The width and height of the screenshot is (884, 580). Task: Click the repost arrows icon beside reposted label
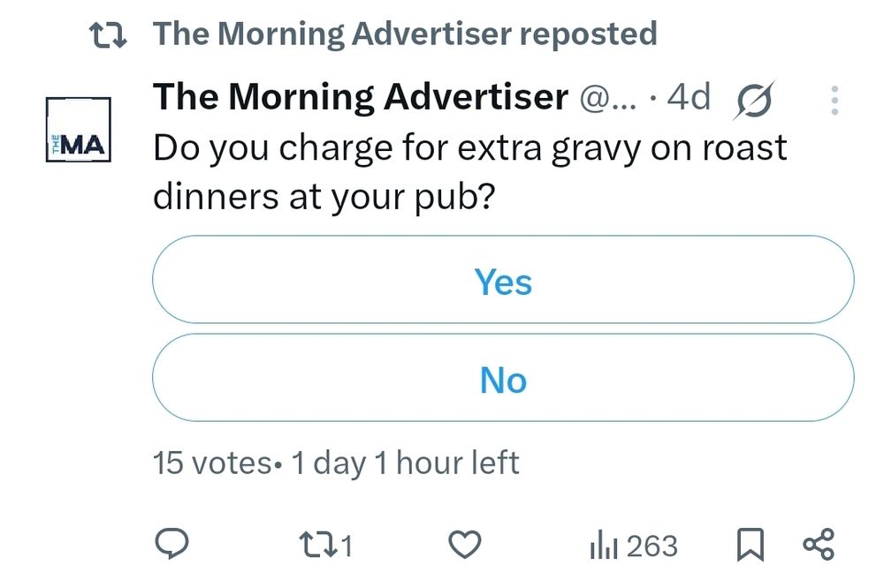108,35
